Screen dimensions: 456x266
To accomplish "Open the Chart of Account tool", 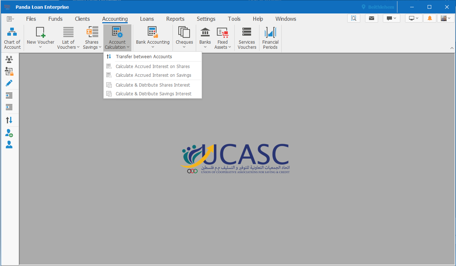I will click(12, 38).
